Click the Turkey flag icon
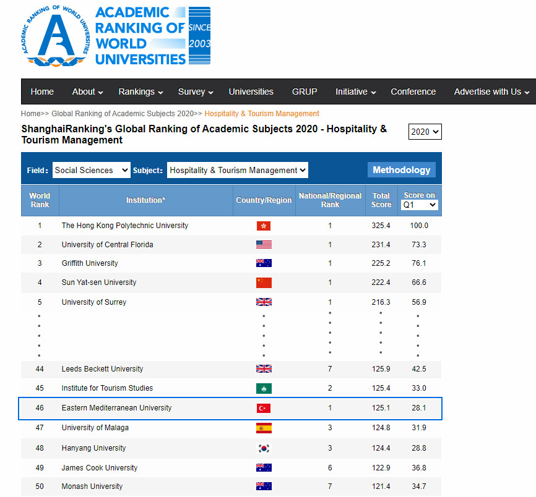This screenshot has height=497, width=536. (x=264, y=408)
